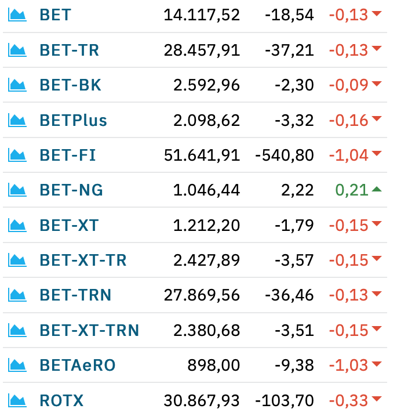
Task: Follow the BET-XT-TR index link
Action: (83, 260)
